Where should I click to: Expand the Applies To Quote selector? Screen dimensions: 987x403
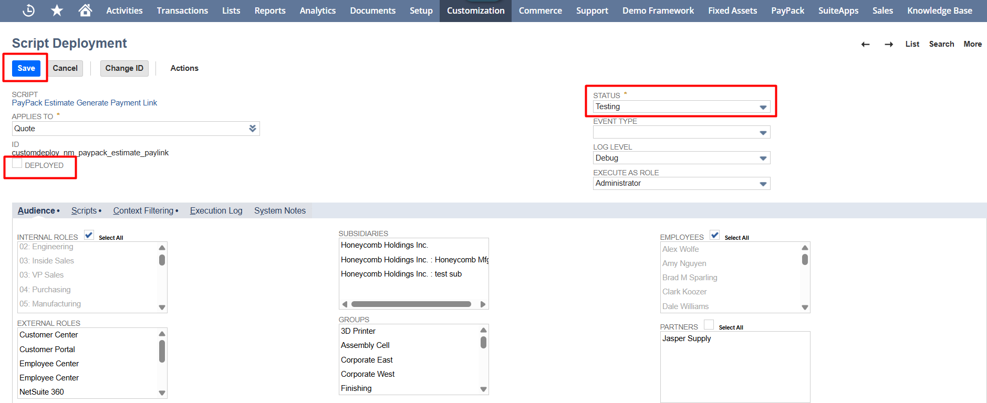(253, 129)
